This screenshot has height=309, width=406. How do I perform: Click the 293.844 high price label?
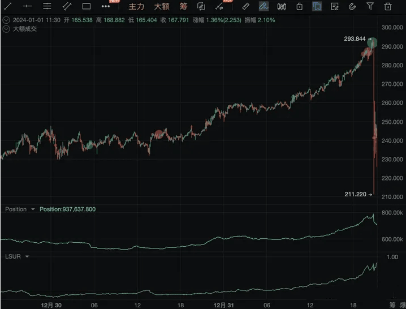click(354, 39)
